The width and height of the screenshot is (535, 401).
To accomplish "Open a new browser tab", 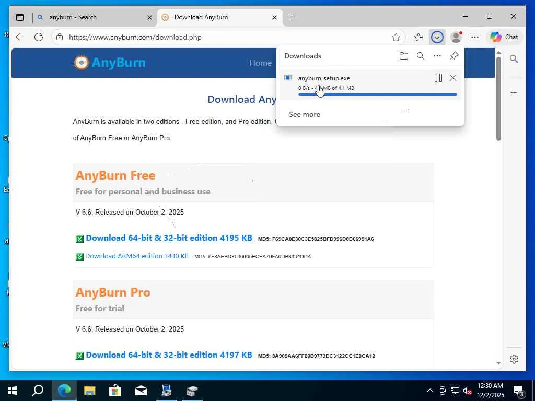I will 292,17.
